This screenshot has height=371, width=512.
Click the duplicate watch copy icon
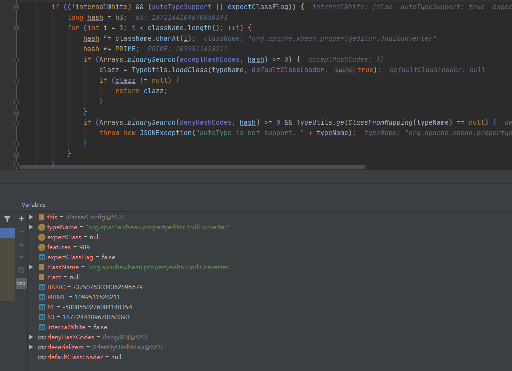tap(21, 270)
